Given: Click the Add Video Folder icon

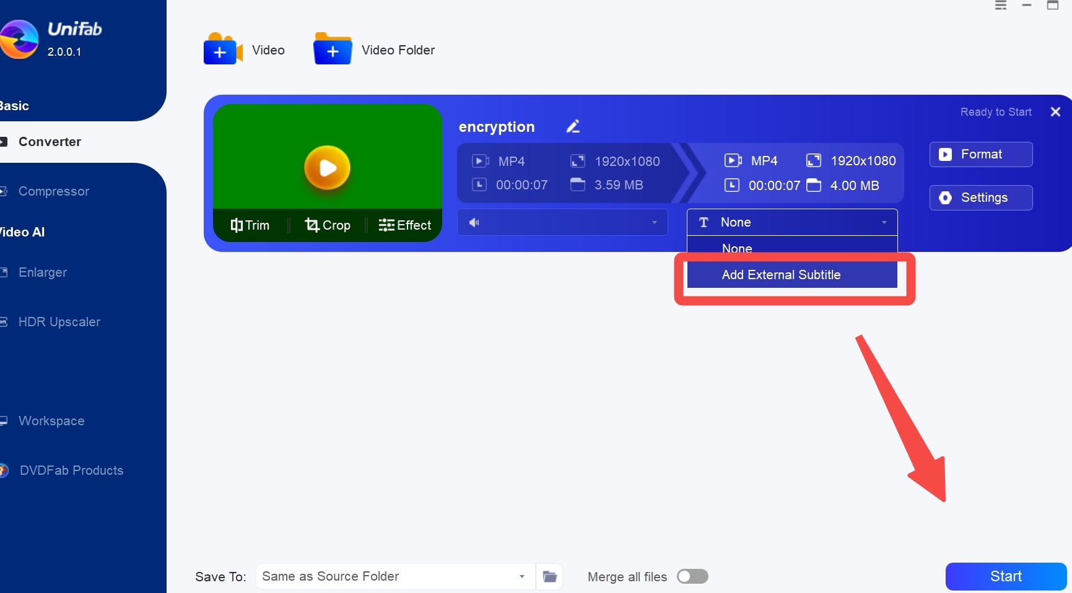Looking at the screenshot, I should tap(333, 50).
